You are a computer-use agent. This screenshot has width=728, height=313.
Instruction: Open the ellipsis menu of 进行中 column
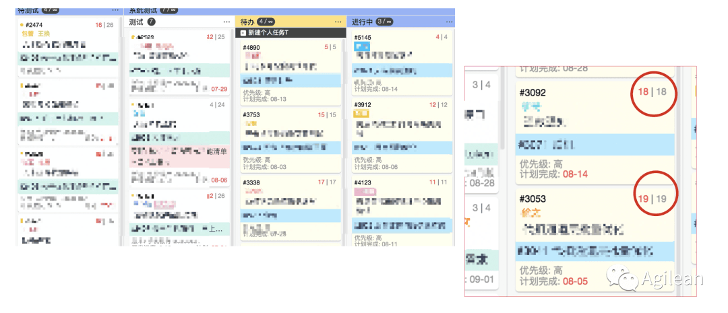[x=449, y=22]
